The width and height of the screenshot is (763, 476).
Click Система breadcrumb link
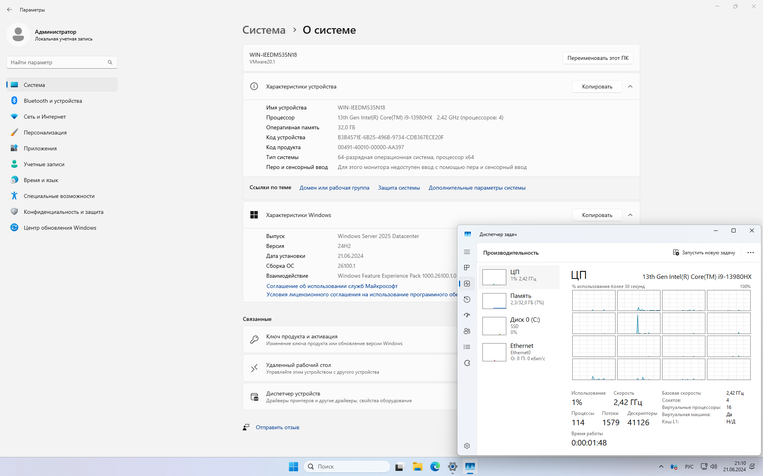[264, 30]
